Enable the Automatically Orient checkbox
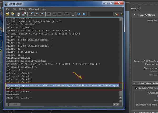Viewport: 158px width, 113px height. coord(136,88)
